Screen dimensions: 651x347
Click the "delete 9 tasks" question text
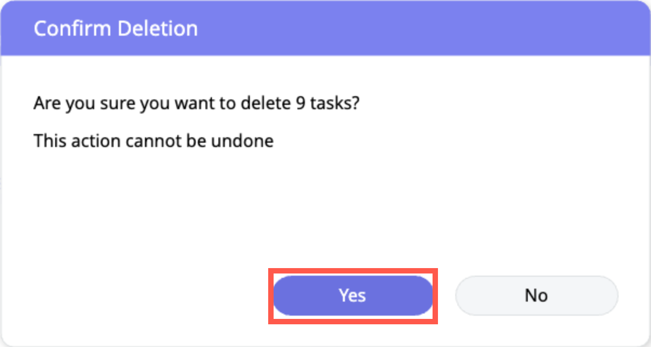pos(196,103)
